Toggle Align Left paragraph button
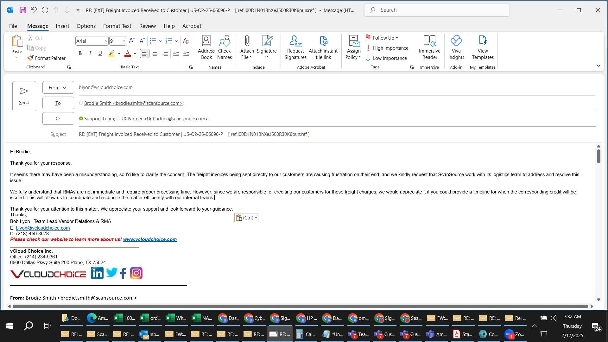608x342 pixels. [x=144, y=54]
